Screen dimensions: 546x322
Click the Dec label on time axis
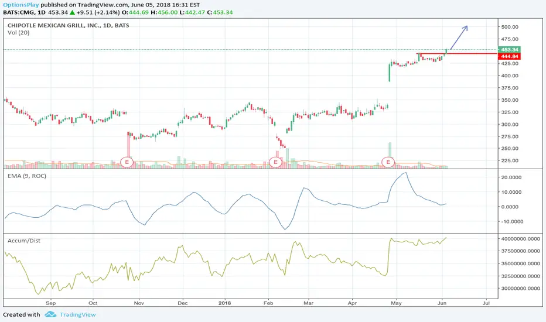coord(182,303)
